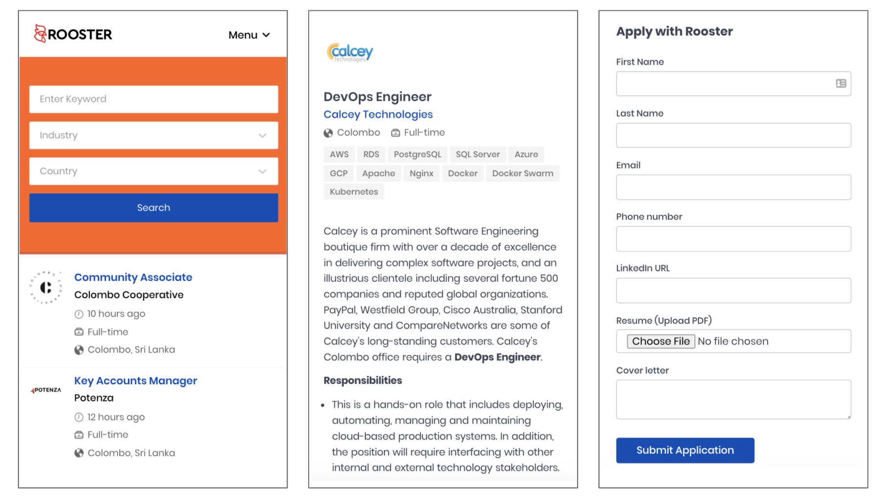The image size is (882, 500).
Task: Click the globe icon beside Colombo
Action: pyautogui.click(x=328, y=133)
